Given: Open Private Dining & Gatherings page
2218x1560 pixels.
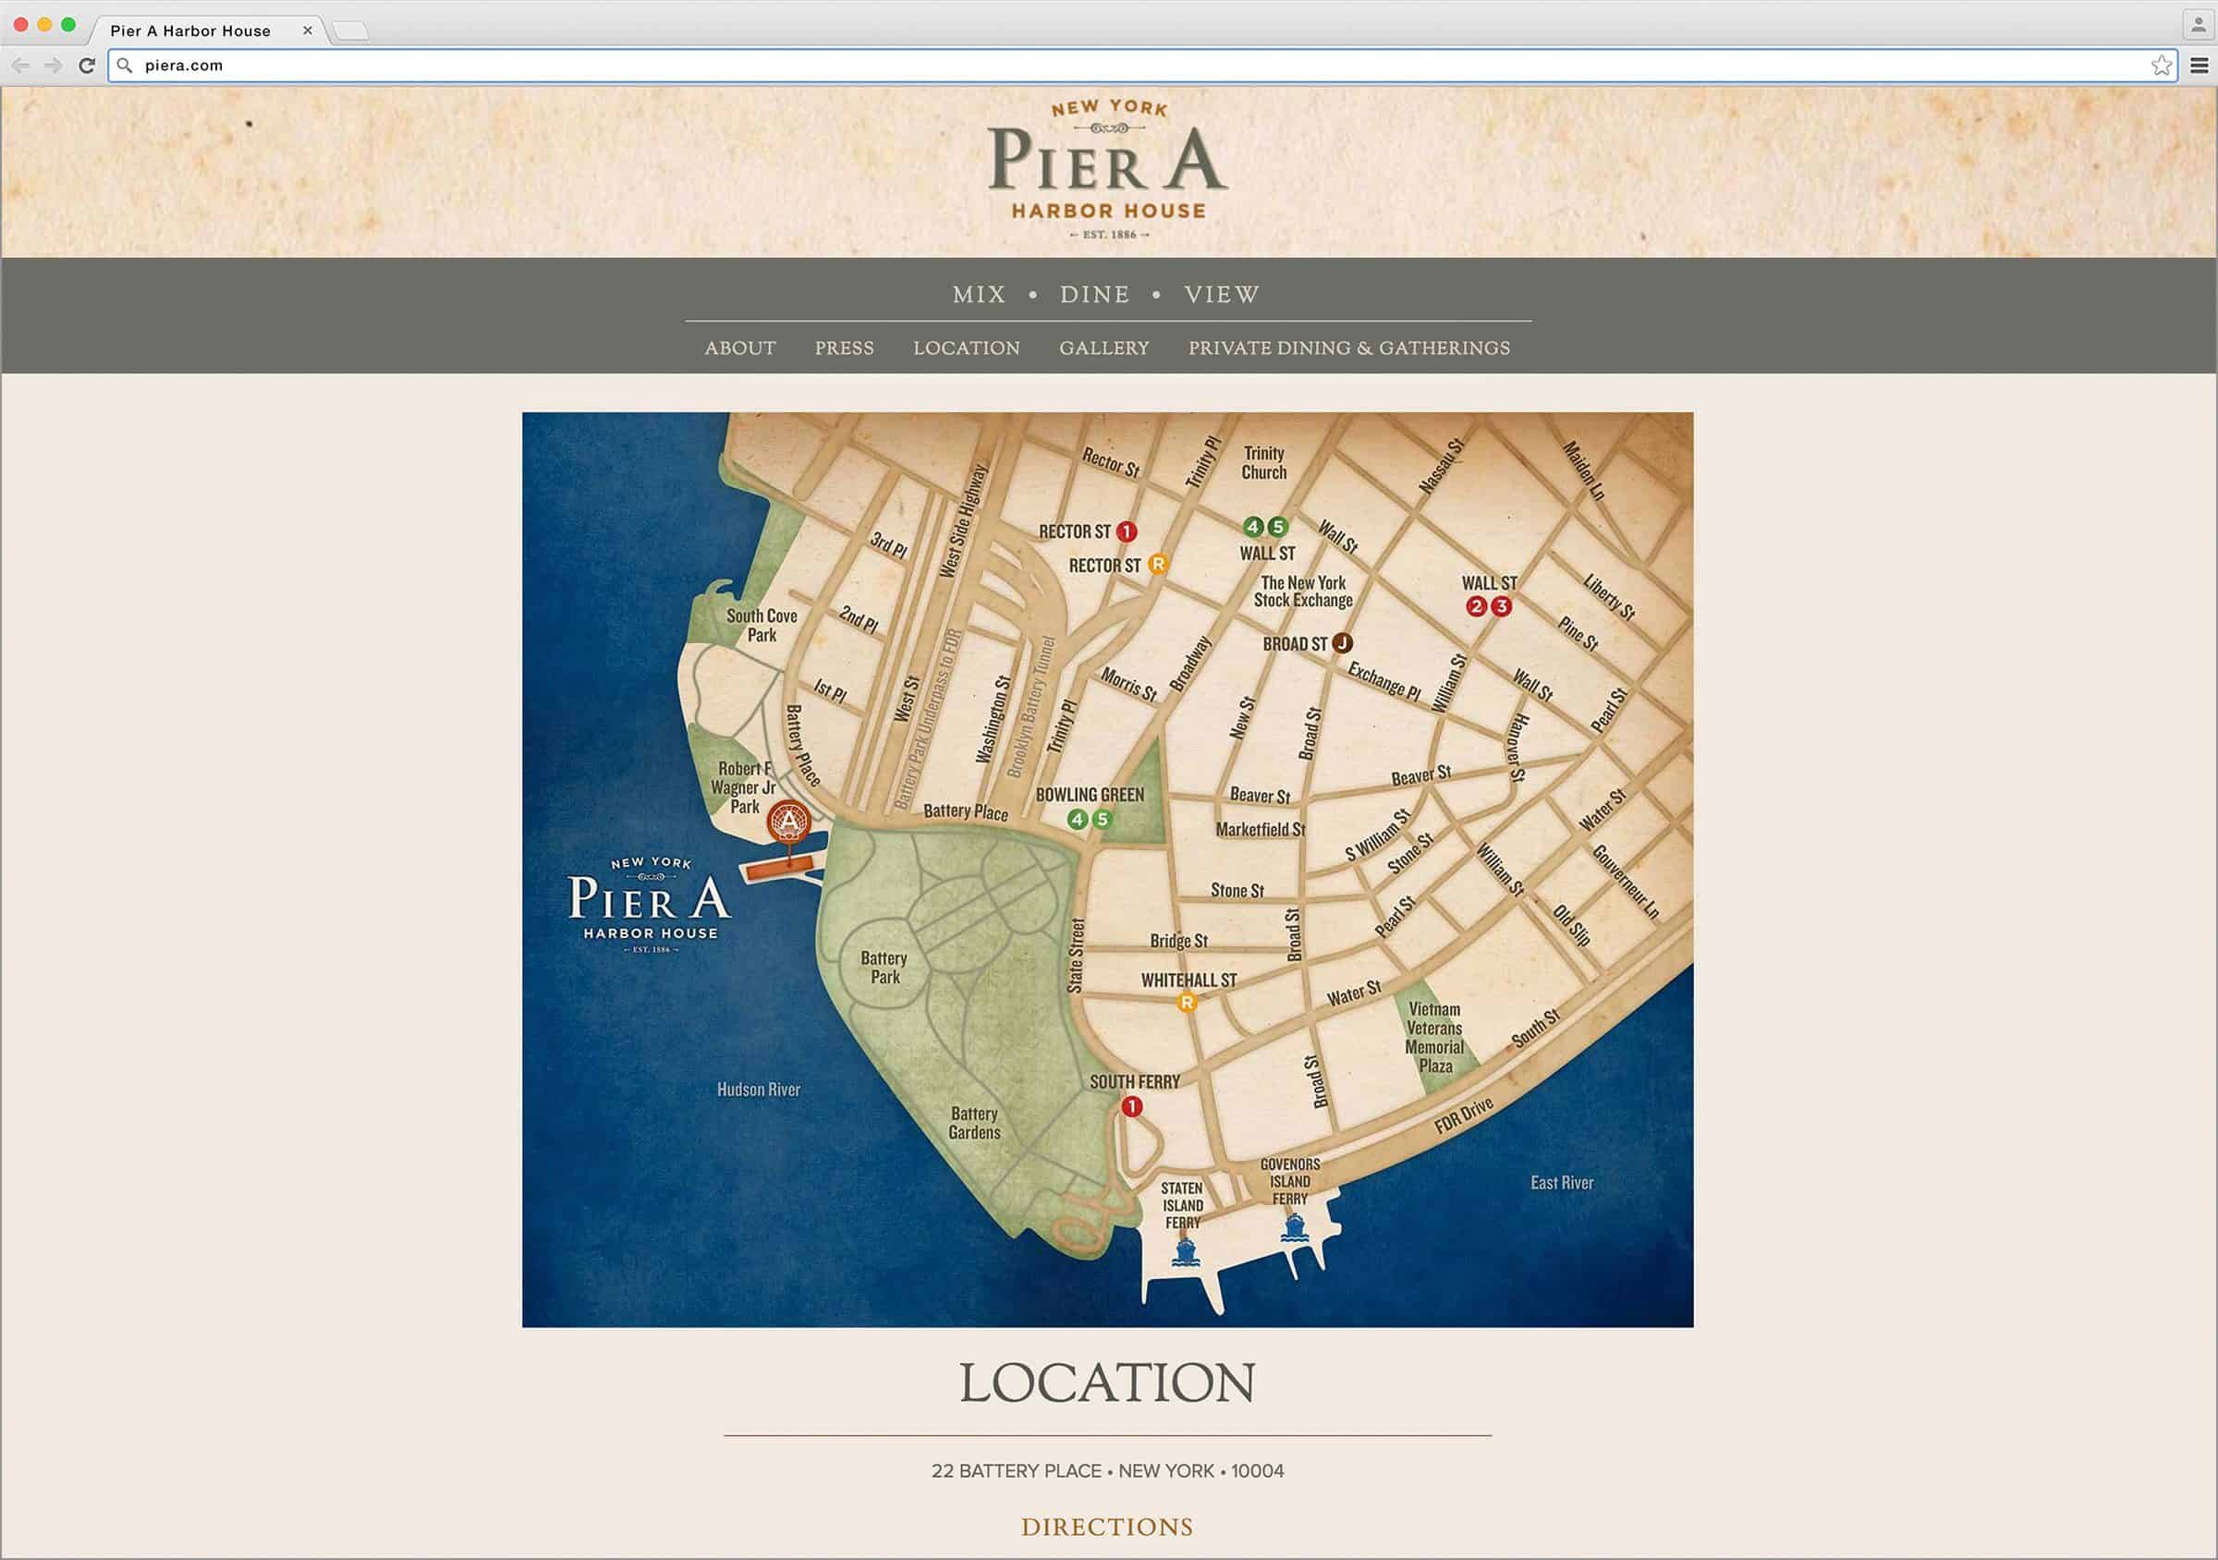Looking at the screenshot, I should [x=1349, y=347].
